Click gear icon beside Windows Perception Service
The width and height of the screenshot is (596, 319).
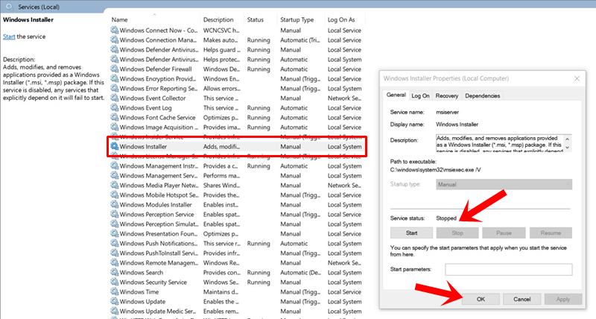tap(115, 215)
